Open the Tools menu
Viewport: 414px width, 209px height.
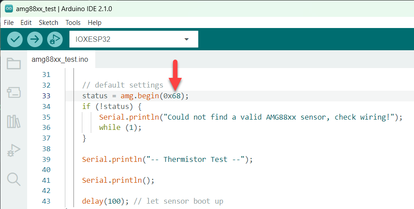pos(73,23)
